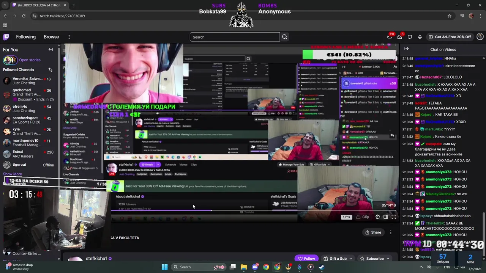Go to the Following tab
486x273 pixels.
pos(26,37)
